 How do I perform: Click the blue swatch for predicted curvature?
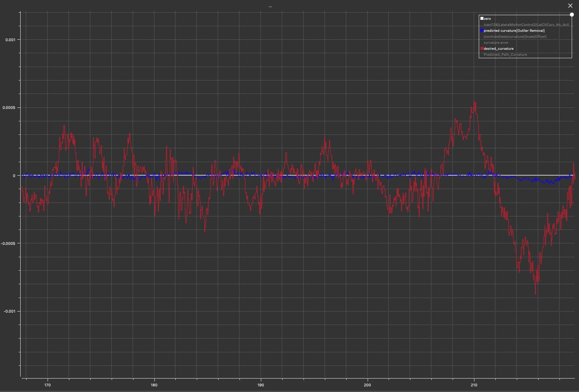tap(482, 31)
